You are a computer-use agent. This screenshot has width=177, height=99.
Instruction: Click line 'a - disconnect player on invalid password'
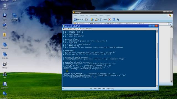pyautogui.click(x=85, y=41)
